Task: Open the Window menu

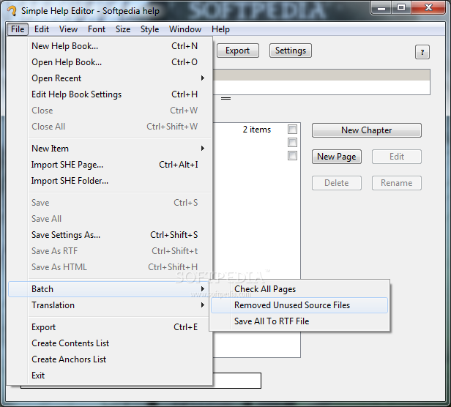Action: tap(185, 29)
